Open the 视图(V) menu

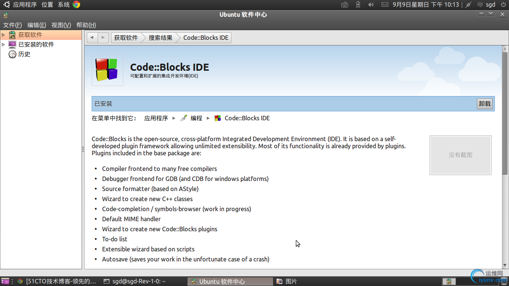click(61, 25)
